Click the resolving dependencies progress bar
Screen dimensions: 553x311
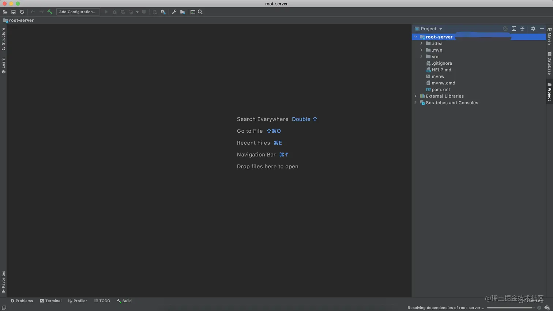coord(511,308)
